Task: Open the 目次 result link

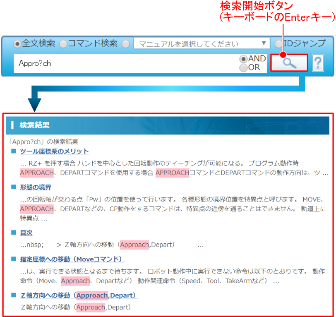Action: (26, 233)
